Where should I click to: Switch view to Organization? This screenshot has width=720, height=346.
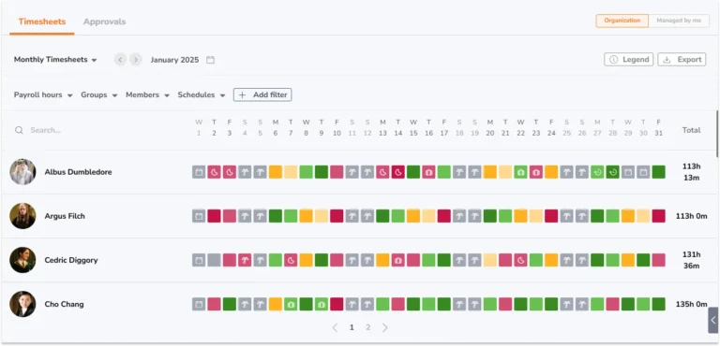[622, 21]
